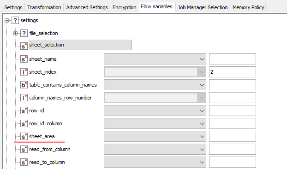Open the Memory Policy tab
Screen dimensions: 287x169
pos(248,7)
